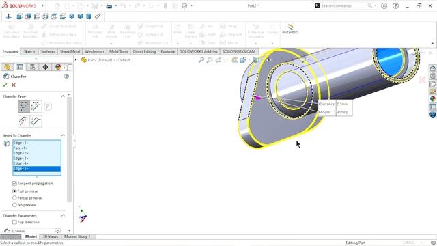Select No preview radio button

pos(14,205)
